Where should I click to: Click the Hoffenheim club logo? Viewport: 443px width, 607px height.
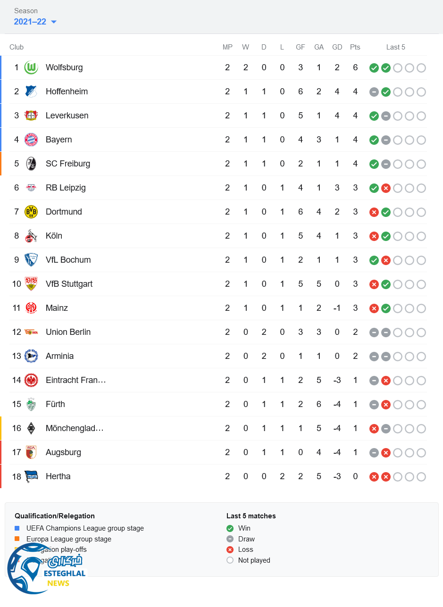[x=31, y=91]
